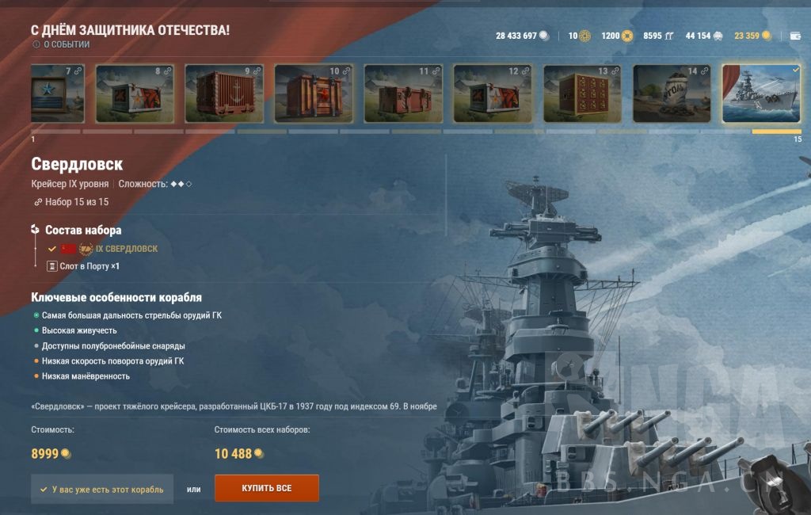Viewport: 811px width, 515px height.
Task: Open the wallet icon in top bar
Action: pyautogui.click(x=795, y=36)
